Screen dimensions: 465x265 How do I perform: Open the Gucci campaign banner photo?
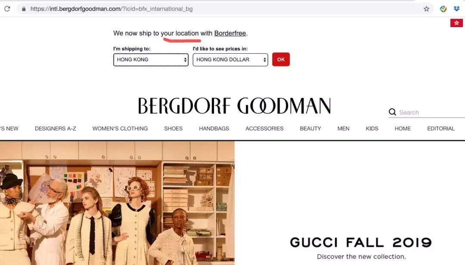coord(117,203)
